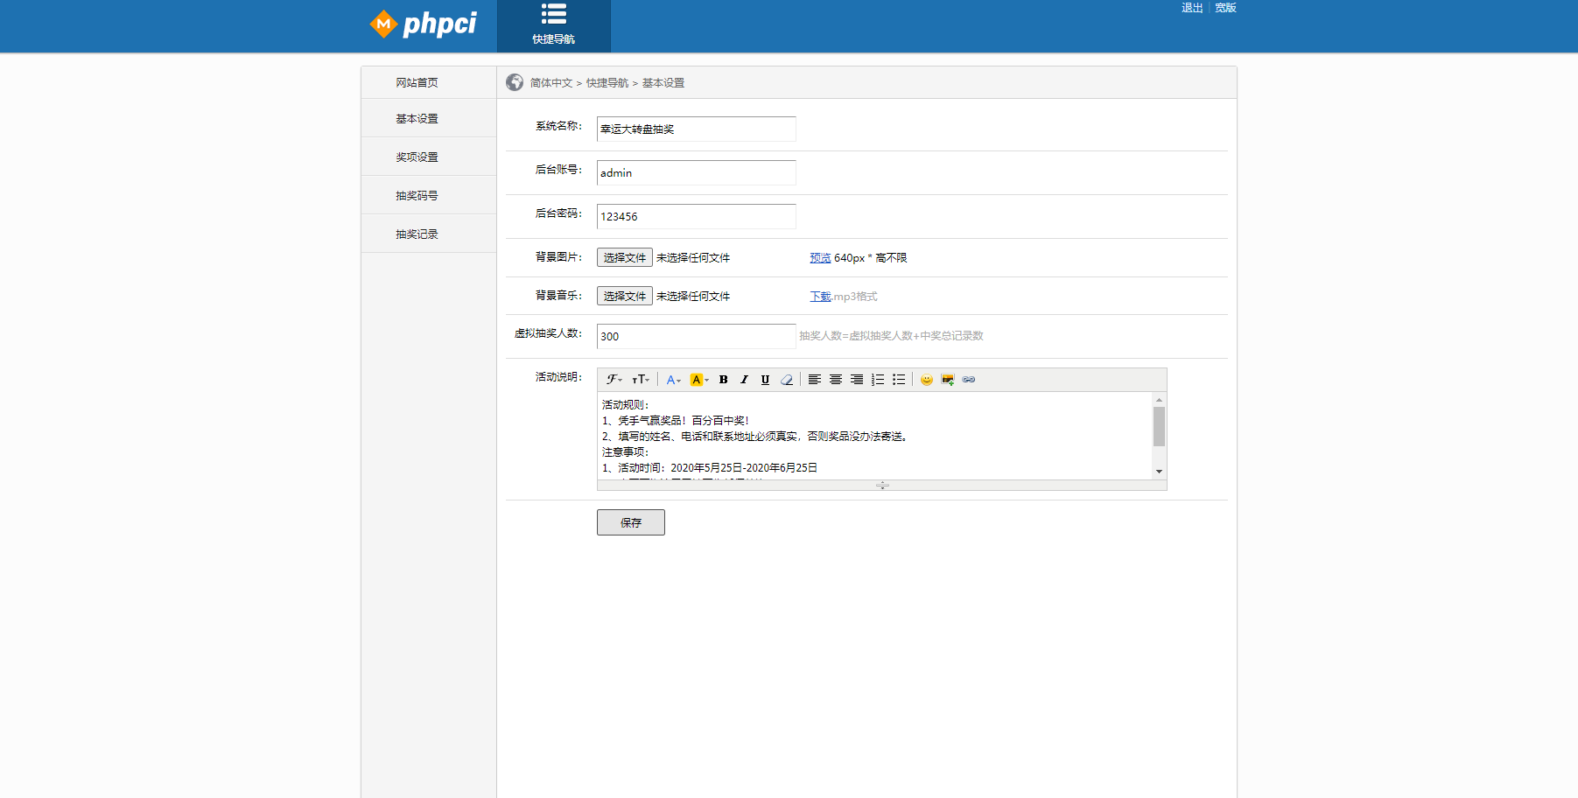Insert a bulleted list in editor
Viewport: 1578px width, 798px height.
coord(899,380)
